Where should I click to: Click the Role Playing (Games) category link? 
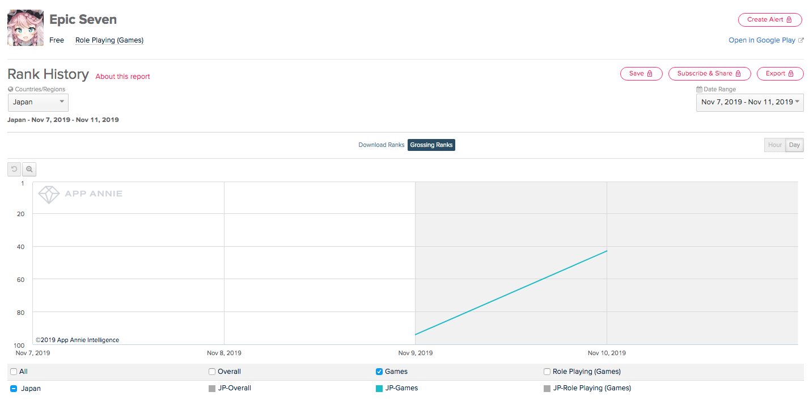pyautogui.click(x=109, y=40)
